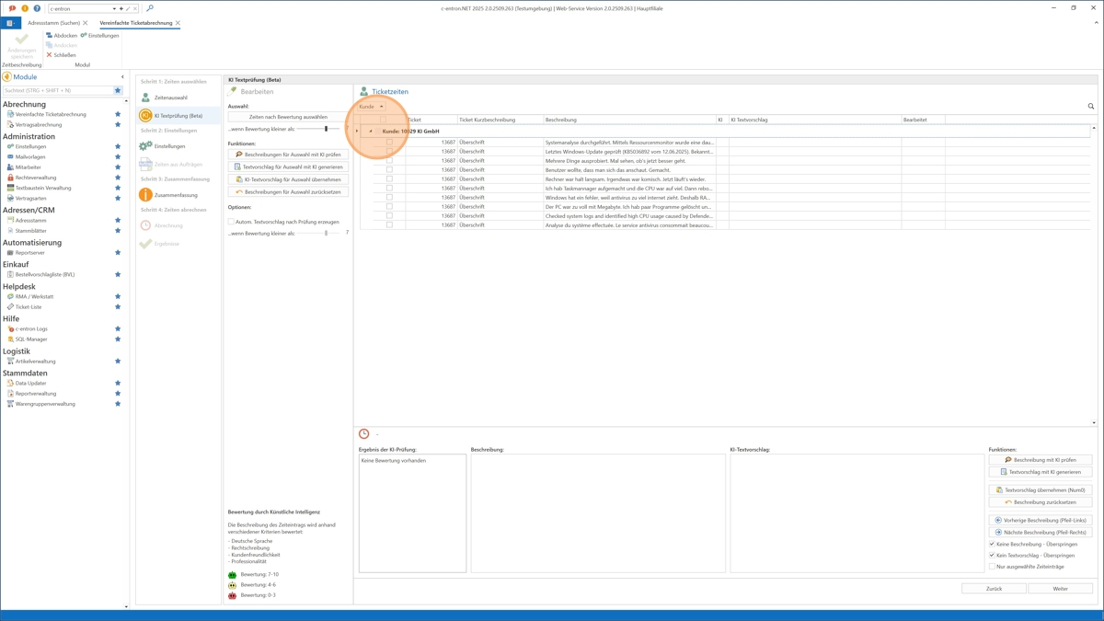The width and height of the screenshot is (1104, 621).
Task: Click the magnifier icon above the ticket grid
Action: (x=1091, y=107)
